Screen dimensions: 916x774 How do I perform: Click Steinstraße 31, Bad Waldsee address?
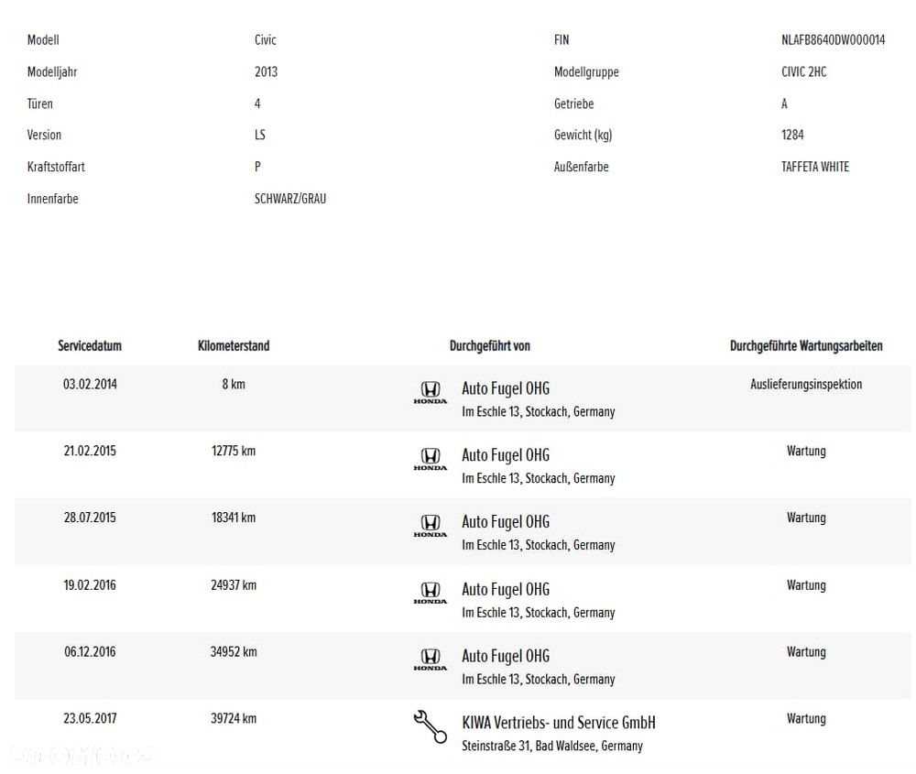(x=552, y=746)
